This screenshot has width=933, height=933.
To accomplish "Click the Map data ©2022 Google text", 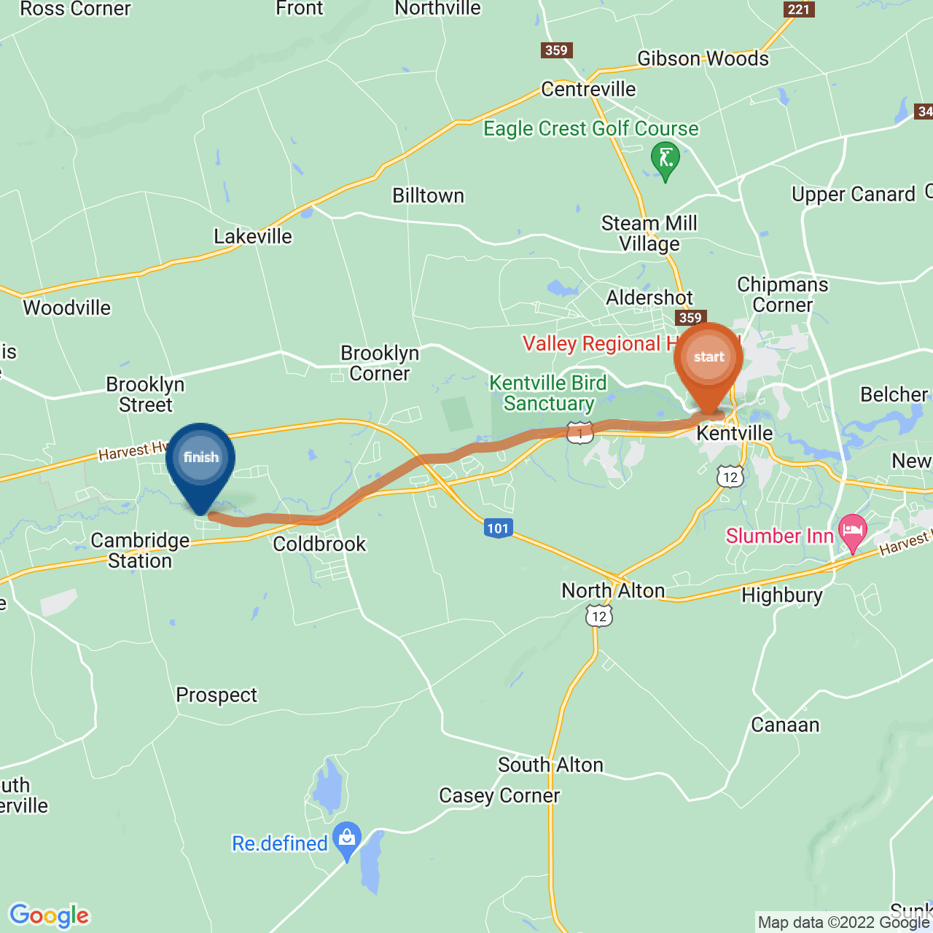I will [x=844, y=923].
